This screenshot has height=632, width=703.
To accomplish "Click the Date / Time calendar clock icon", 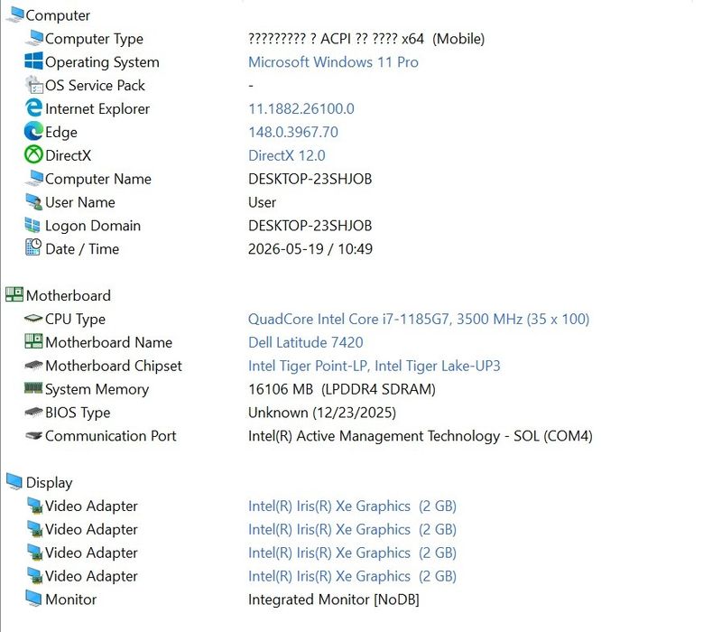I will (x=33, y=248).
